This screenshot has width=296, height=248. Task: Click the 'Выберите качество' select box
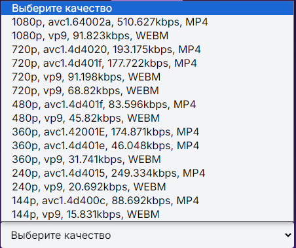(x=148, y=235)
